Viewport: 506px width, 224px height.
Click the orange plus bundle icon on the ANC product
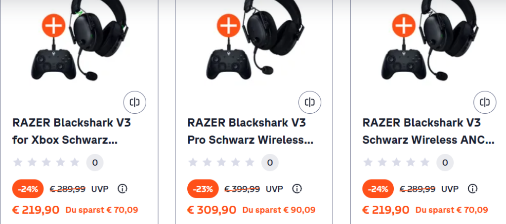pos(404,26)
